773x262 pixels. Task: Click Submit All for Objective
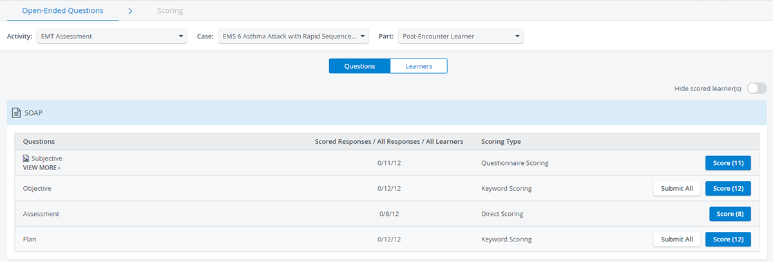(677, 188)
